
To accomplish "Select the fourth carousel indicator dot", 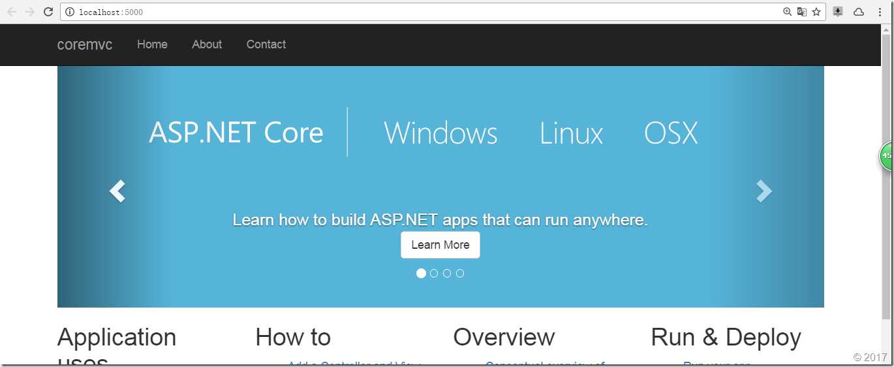I will tap(460, 273).
